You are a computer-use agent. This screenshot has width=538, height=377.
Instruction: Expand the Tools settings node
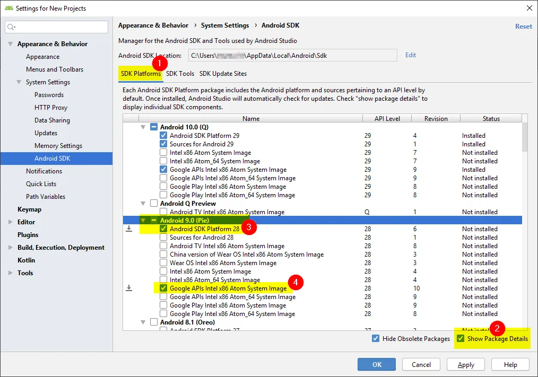pos(10,273)
